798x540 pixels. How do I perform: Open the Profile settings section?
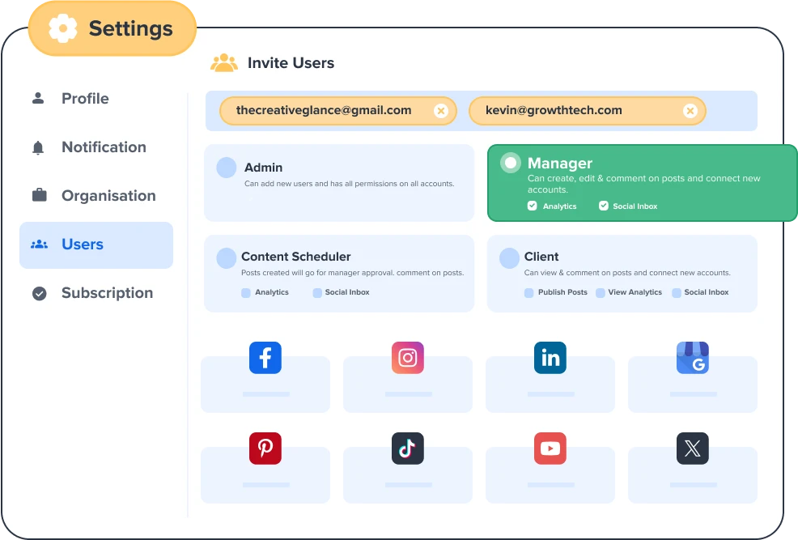(85, 99)
